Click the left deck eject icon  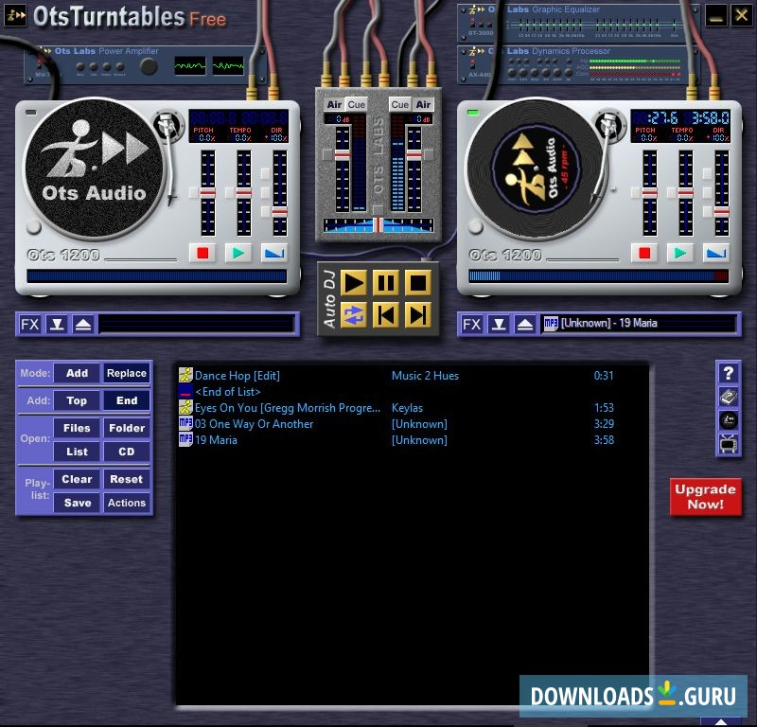pyautogui.click(x=83, y=324)
